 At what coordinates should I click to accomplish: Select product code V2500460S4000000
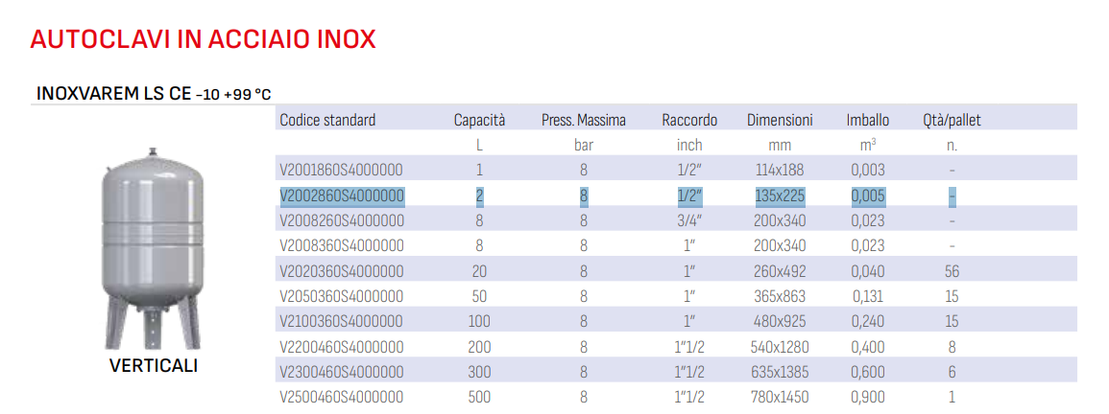pos(342,397)
